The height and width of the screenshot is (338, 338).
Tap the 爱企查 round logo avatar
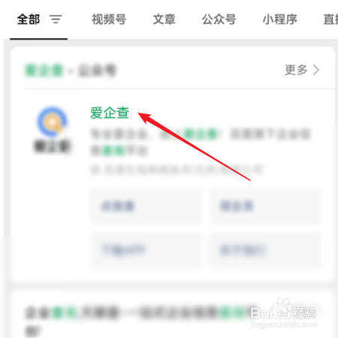click(52, 122)
